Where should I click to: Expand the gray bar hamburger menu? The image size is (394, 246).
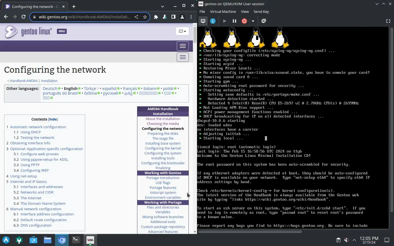coord(183,57)
